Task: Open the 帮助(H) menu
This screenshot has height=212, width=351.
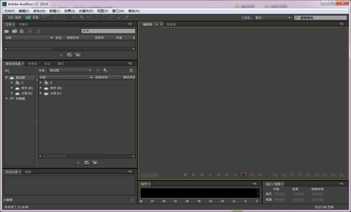Action: (134, 11)
